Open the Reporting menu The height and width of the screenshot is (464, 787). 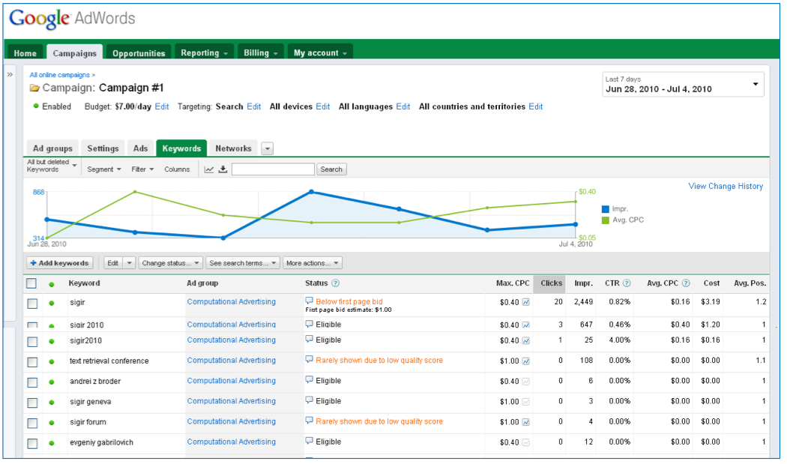coord(205,52)
